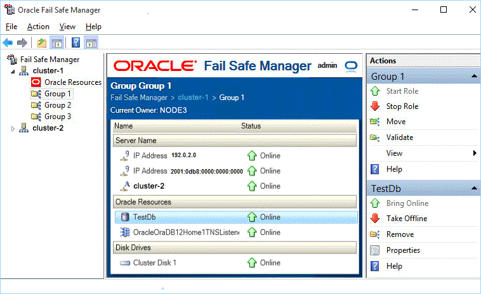Screen dimensions: 481x294
Task: Click the Server Name section header
Action: point(235,141)
